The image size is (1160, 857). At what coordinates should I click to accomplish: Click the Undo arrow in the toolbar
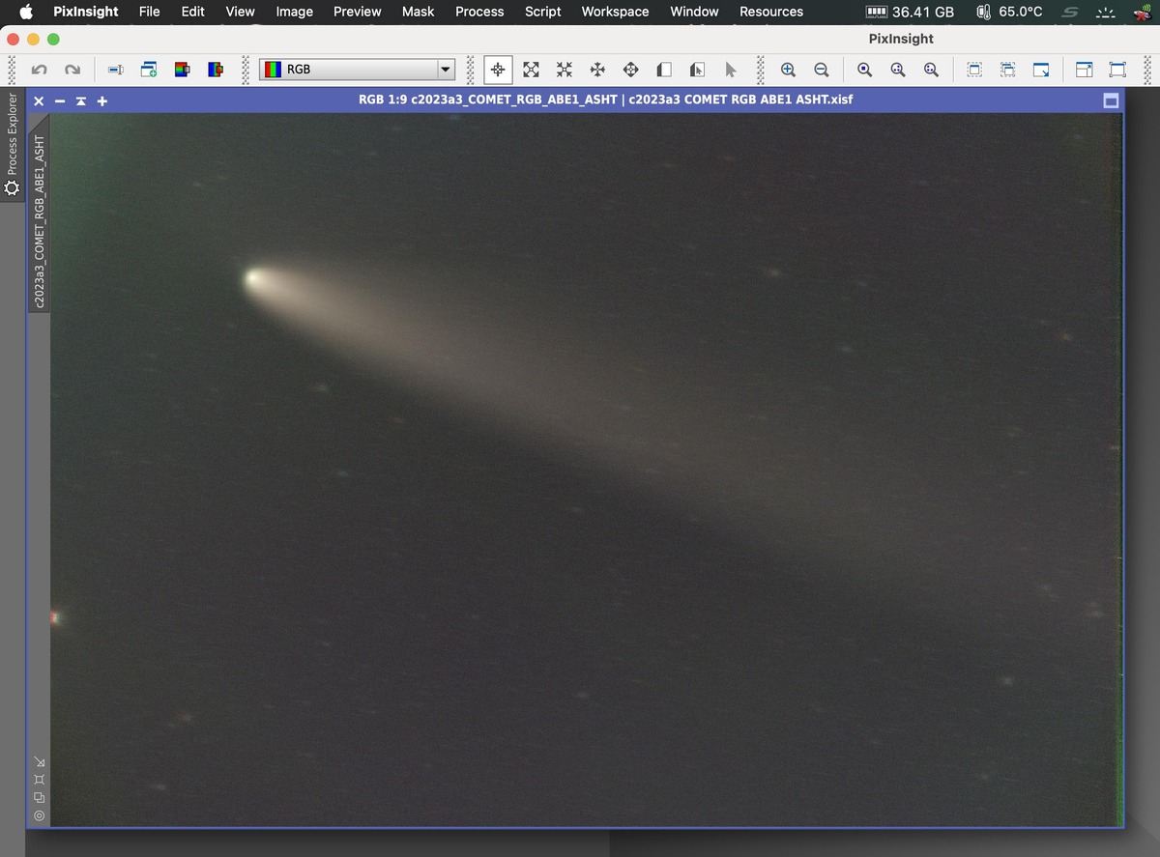tap(39, 70)
